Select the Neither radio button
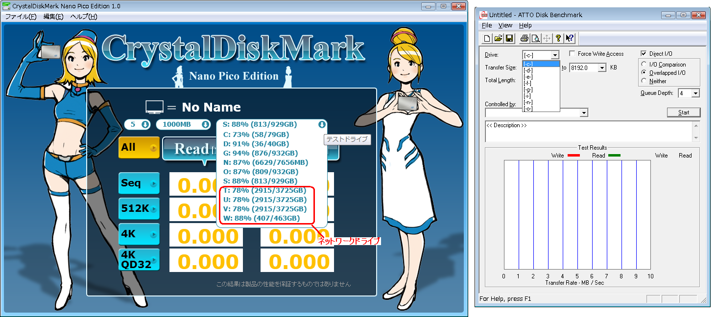The height and width of the screenshot is (317, 717). [644, 81]
